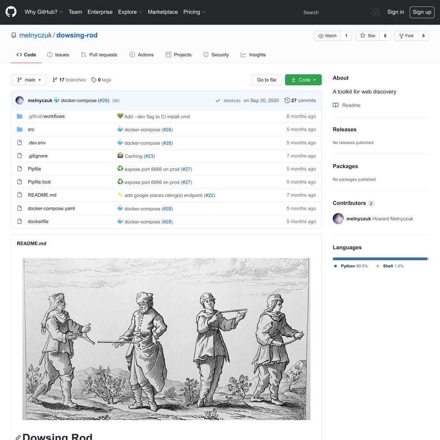The width and height of the screenshot is (440, 440).
Task: Expand the Explore menu
Action: 130,12
